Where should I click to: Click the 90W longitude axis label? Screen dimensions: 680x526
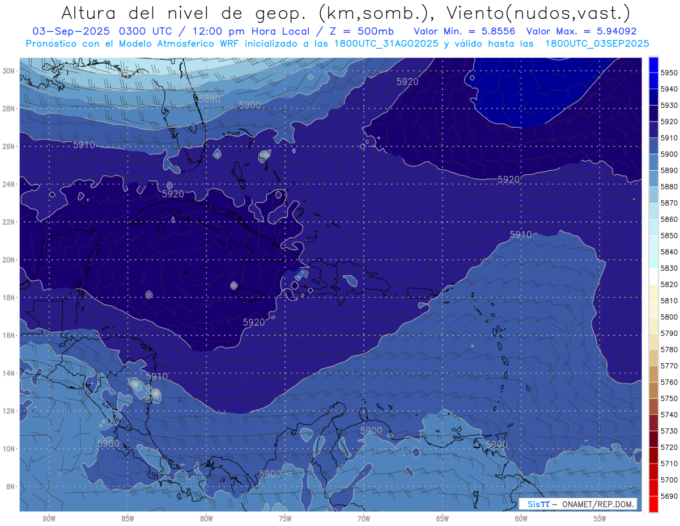[x=49, y=519]
